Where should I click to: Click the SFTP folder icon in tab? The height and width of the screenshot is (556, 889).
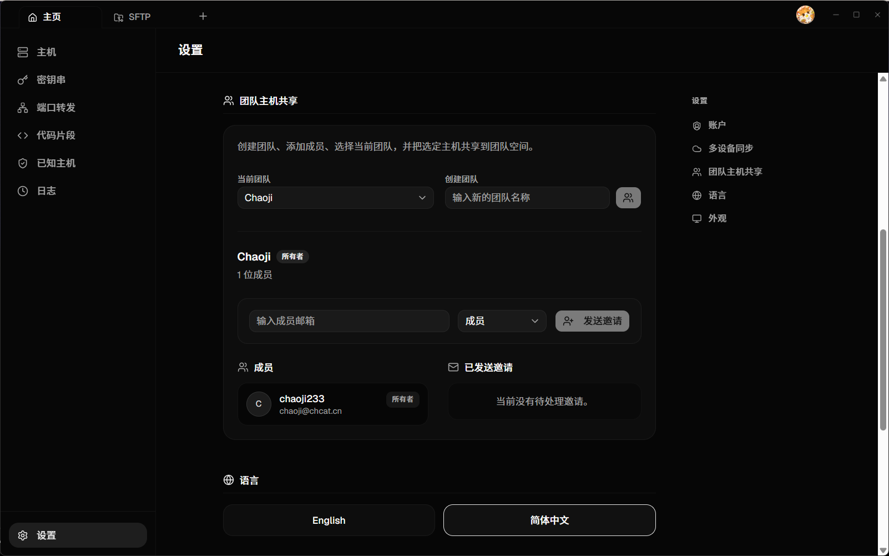119,17
